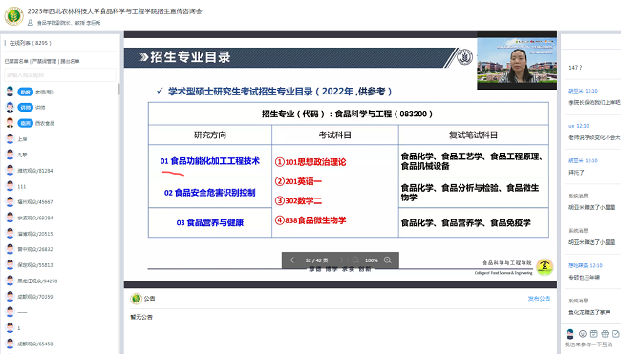Click the chat message 拜托了

(576, 173)
